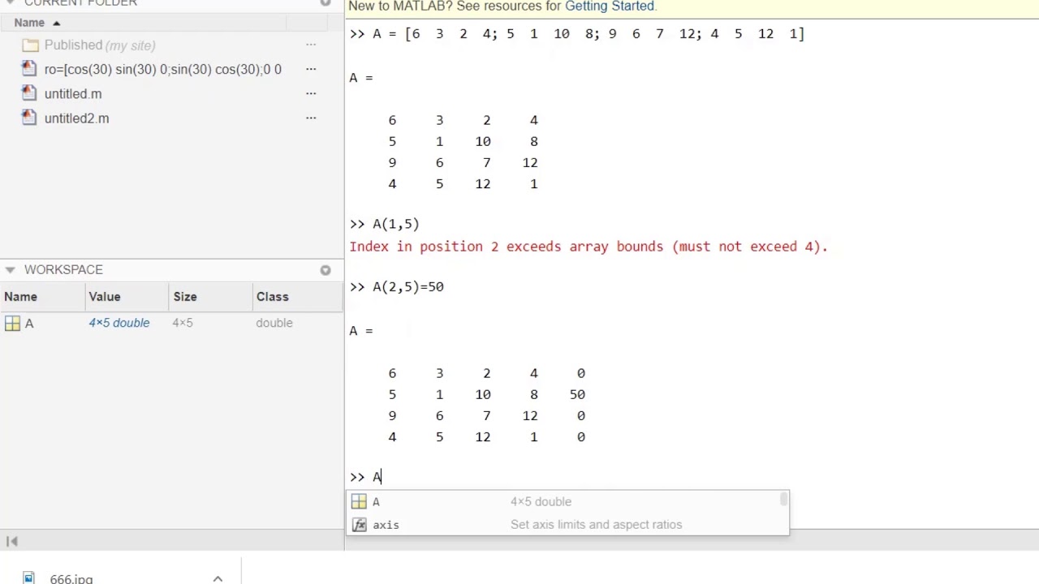The image size is (1039, 584).
Task: Click the 666.jpg file thumbnail icon
Action: [29, 578]
